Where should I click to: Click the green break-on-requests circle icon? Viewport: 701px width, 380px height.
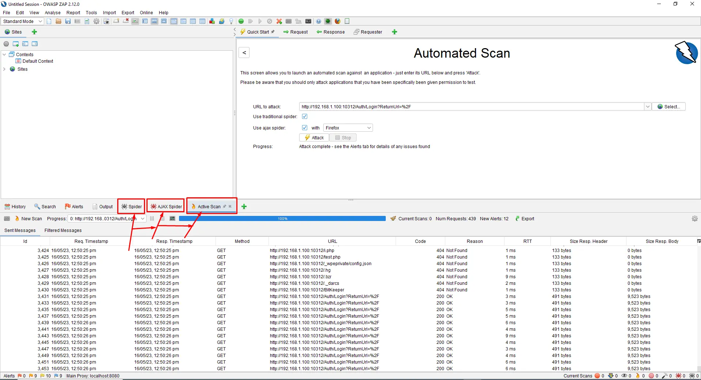click(x=241, y=21)
